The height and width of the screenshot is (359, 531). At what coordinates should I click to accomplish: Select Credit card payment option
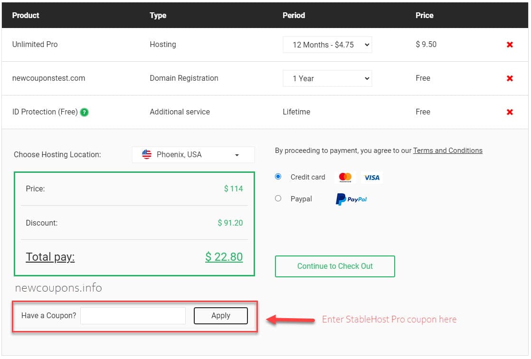click(278, 177)
